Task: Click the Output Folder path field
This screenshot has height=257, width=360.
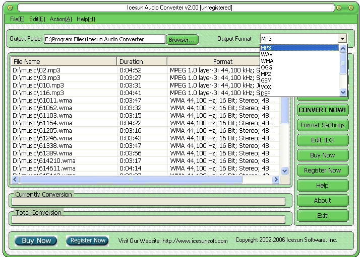Action: click(x=104, y=39)
